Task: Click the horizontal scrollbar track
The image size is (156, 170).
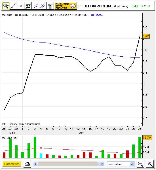Action: coord(68,164)
